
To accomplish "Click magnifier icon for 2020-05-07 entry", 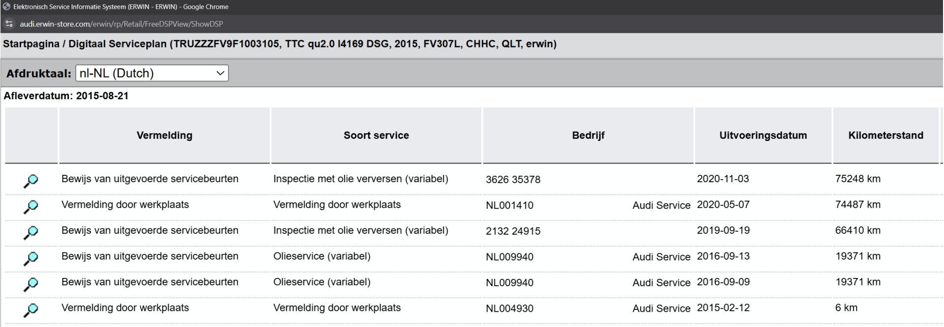I will (30, 207).
